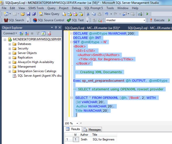
Task: Click the rightmost Object Explorer toolbar icon
Action: [x=49, y=33]
